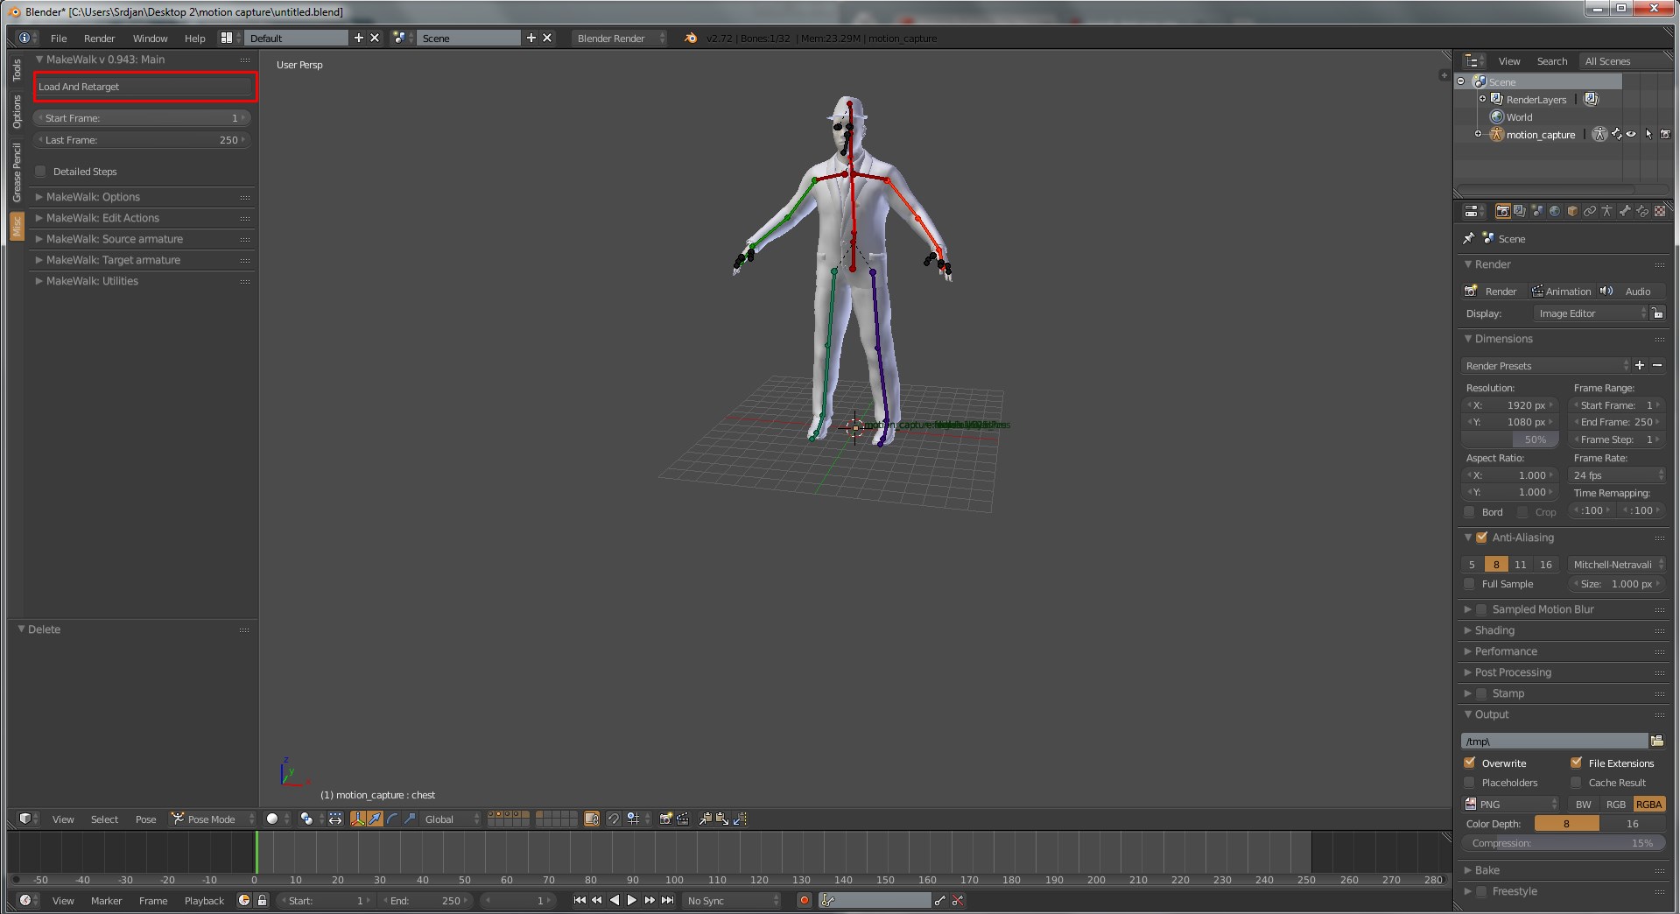Click the OpenGL render camera icon

coord(665,819)
